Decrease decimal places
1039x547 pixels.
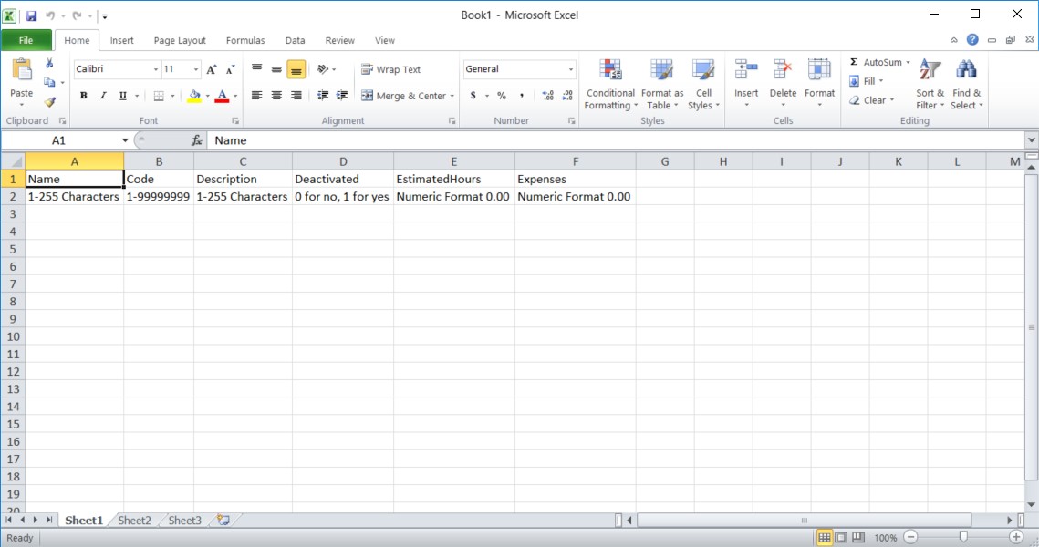(x=567, y=96)
